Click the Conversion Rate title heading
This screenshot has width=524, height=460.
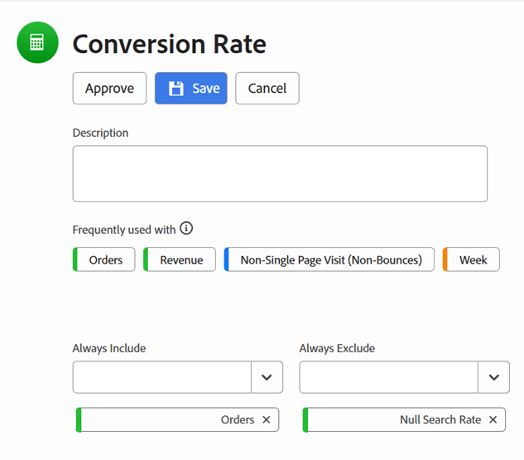click(170, 44)
